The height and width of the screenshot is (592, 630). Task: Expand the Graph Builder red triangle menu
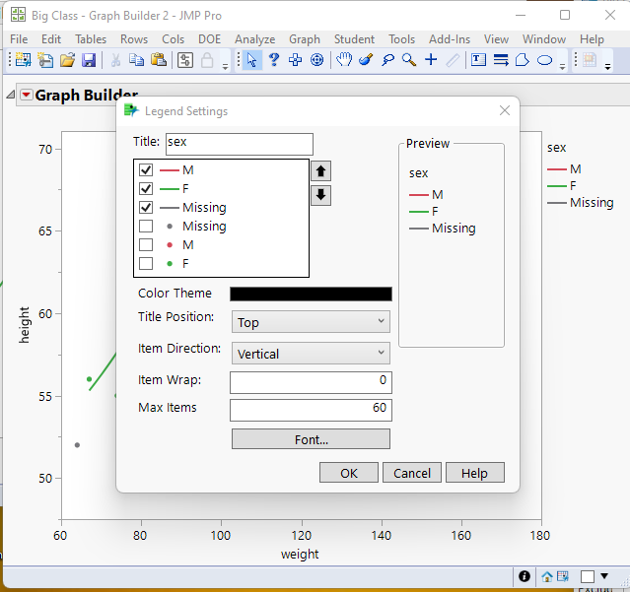[26, 96]
